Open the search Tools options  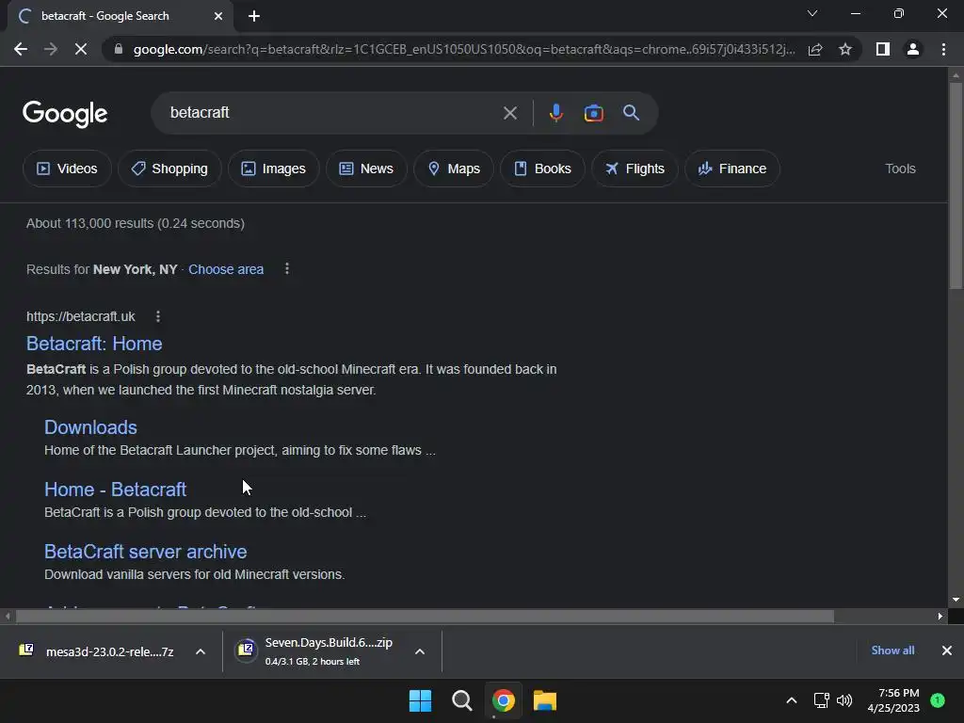tap(900, 169)
